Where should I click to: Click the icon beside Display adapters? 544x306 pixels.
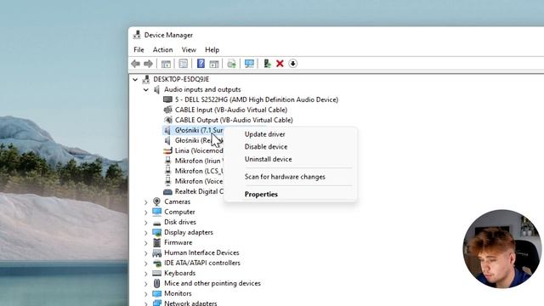point(156,232)
